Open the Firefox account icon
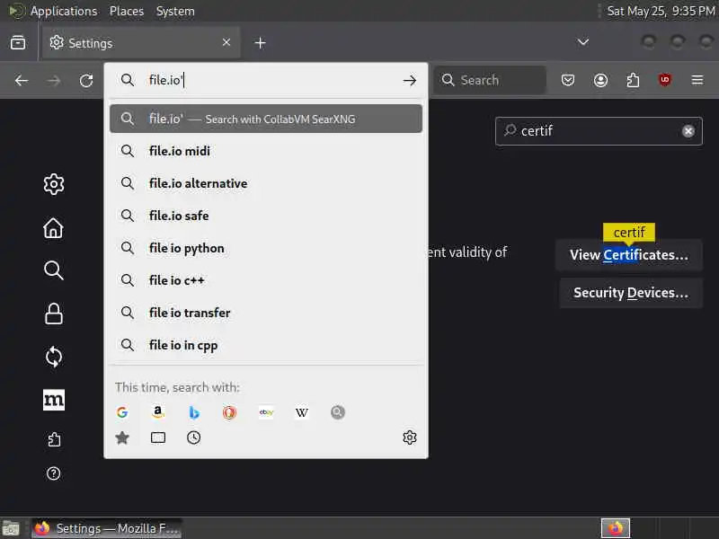Viewport: 719px width, 539px height. click(x=600, y=80)
